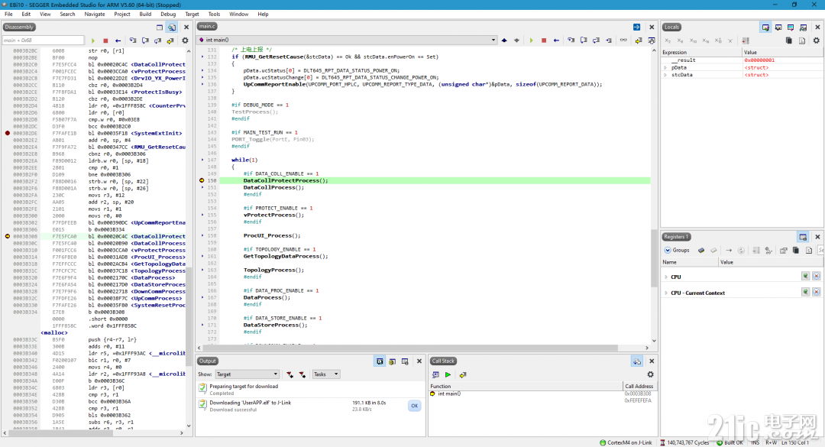The width and height of the screenshot is (825, 447).
Task: Open the int main() function dropdown
Action: pos(348,40)
